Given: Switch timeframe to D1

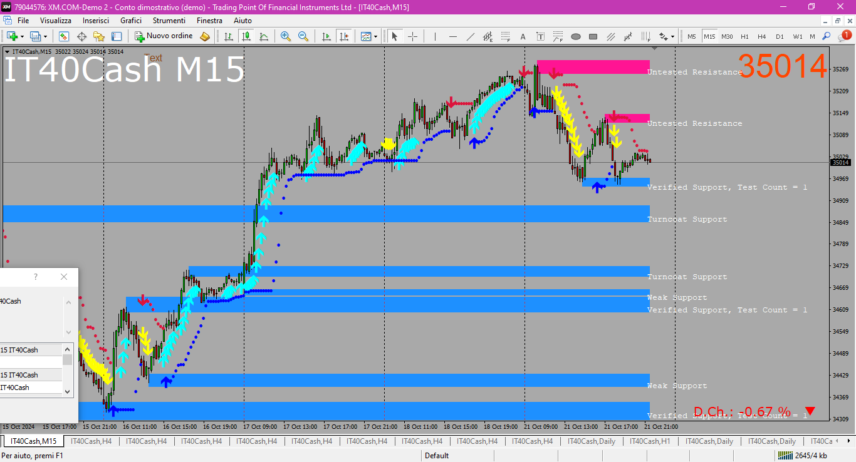Looking at the screenshot, I should (780, 36).
